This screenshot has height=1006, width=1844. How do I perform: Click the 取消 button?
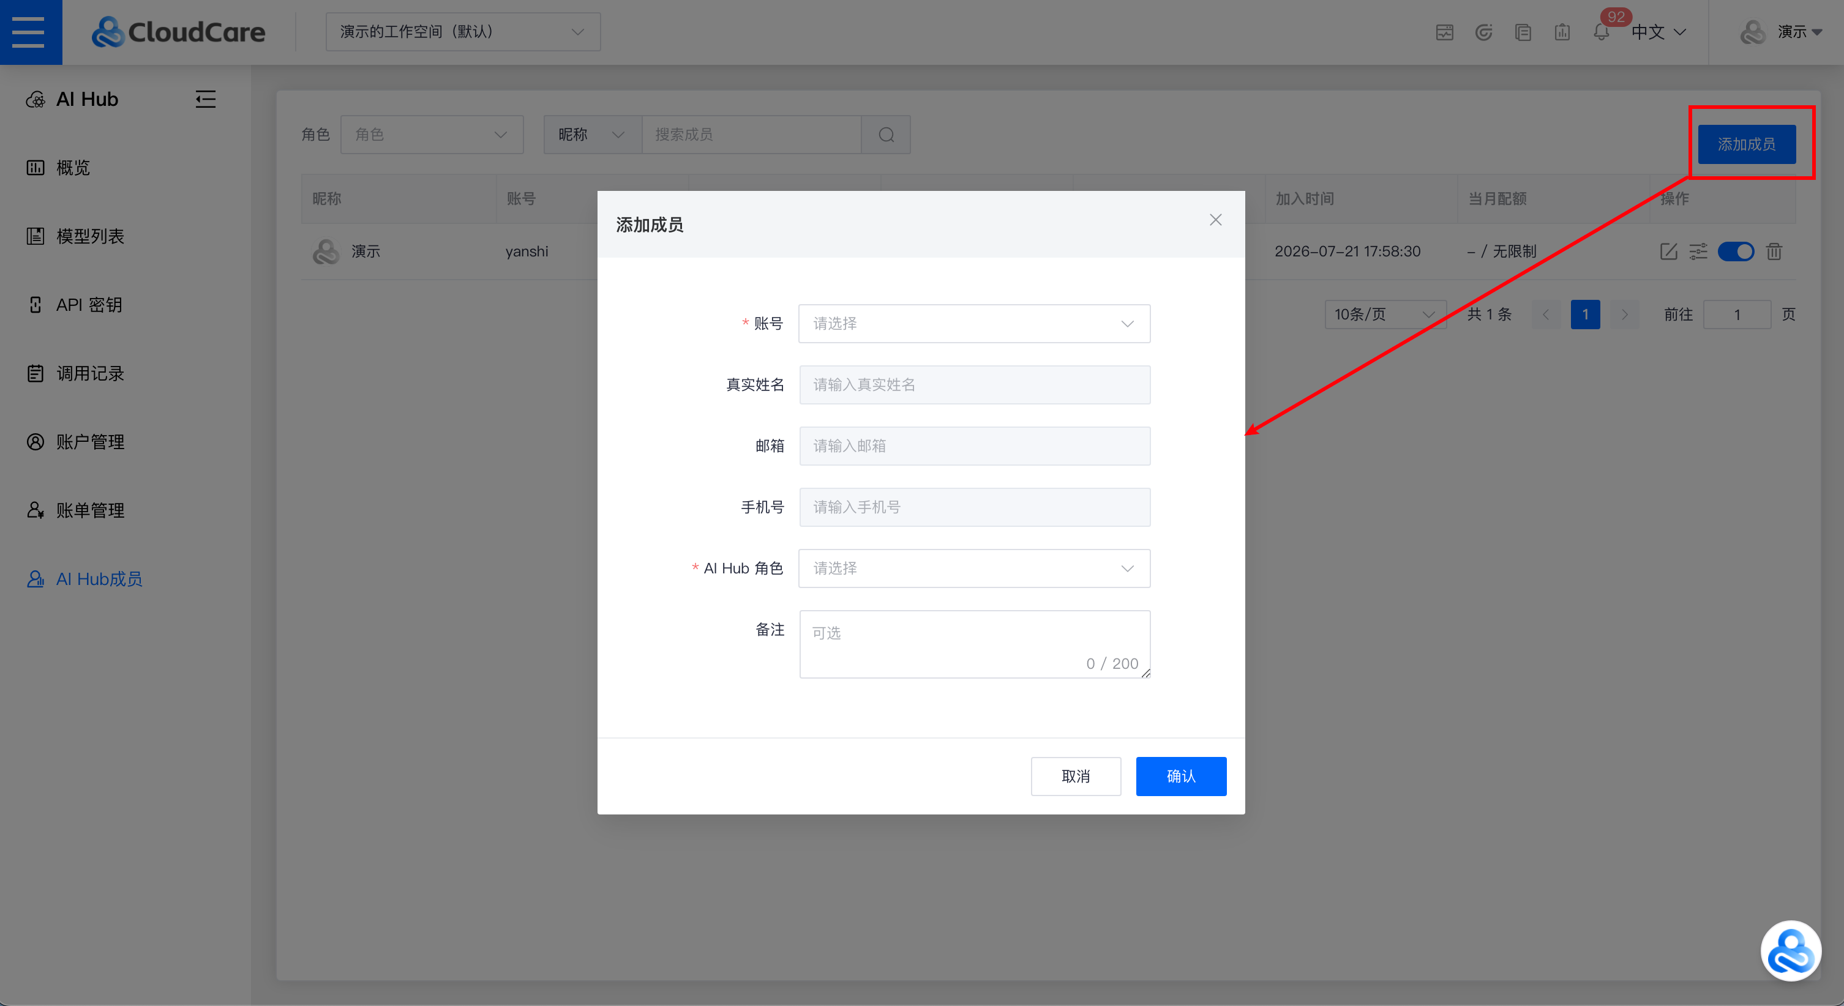(1076, 777)
